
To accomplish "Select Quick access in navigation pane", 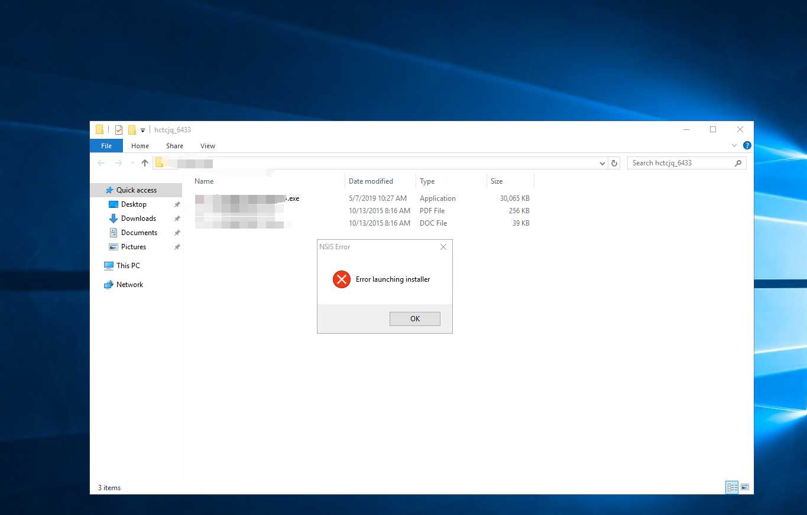I will pyautogui.click(x=136, y=190).
